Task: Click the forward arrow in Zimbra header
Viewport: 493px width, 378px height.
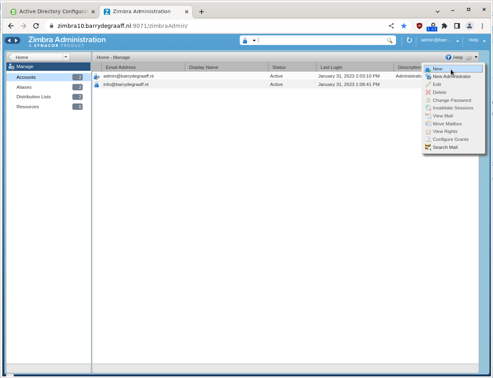Action: coord(16,41)
